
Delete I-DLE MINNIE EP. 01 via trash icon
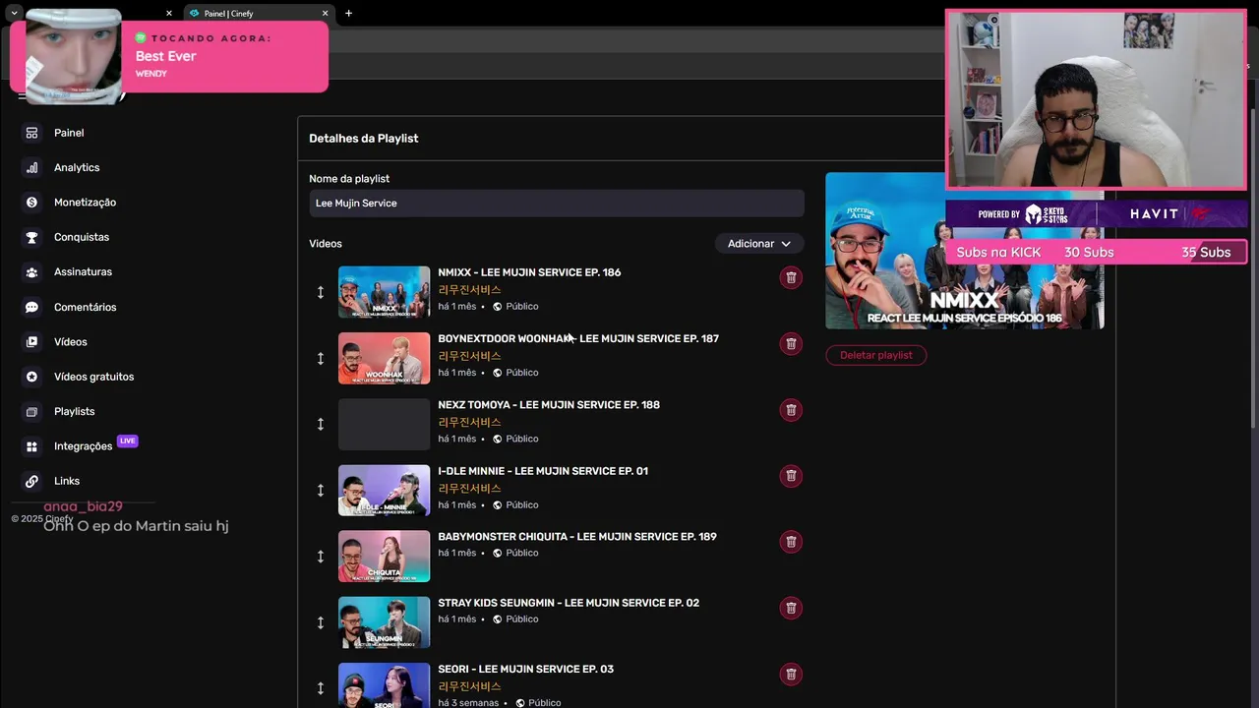pos(791,476)
